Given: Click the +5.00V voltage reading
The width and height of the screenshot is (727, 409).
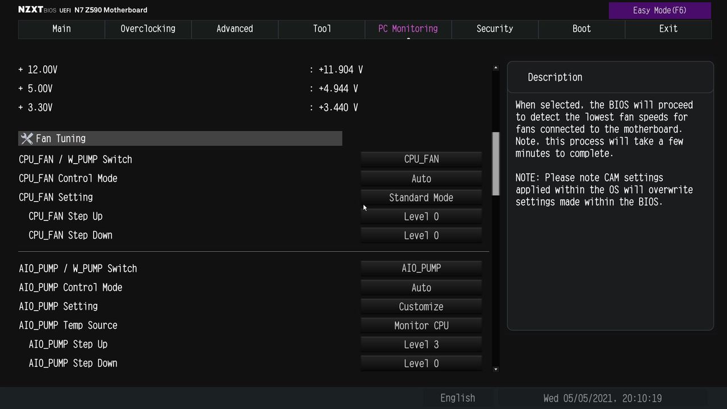Looking at the screenshot, I should (x=35, y=89).
